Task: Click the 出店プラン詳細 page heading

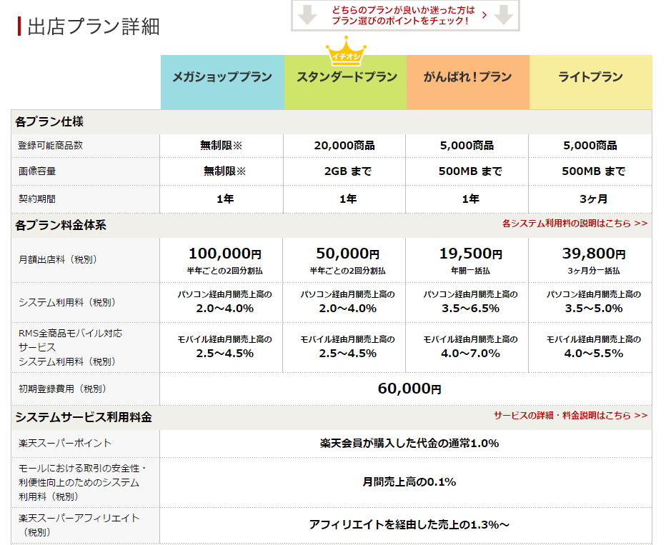Action: (x=93, y=26)
